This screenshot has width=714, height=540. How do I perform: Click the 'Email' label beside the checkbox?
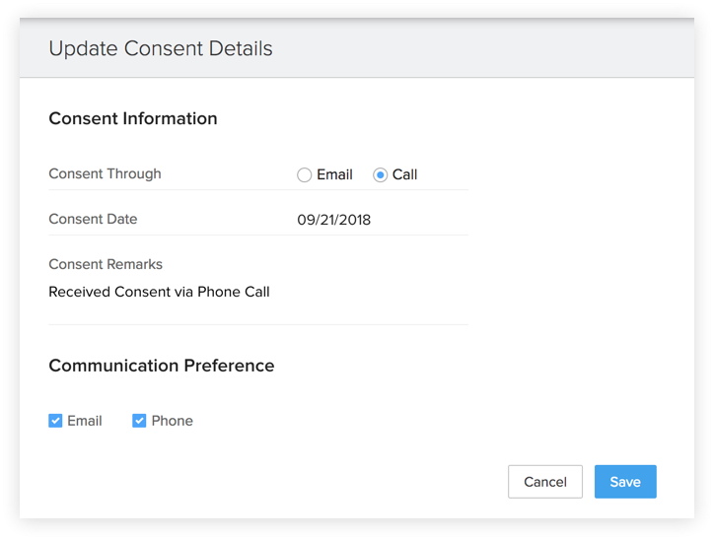click(x=85, y=421)
